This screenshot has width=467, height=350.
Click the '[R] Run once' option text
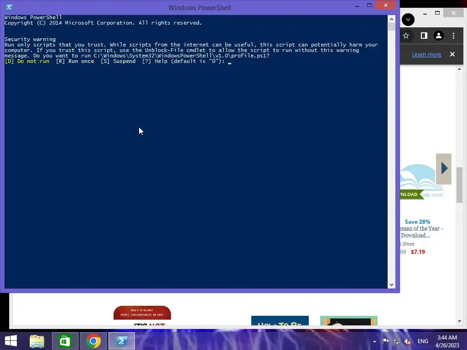point(75,62)
